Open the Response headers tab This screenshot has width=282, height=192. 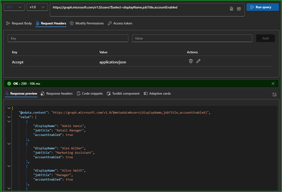coord(56,94)
